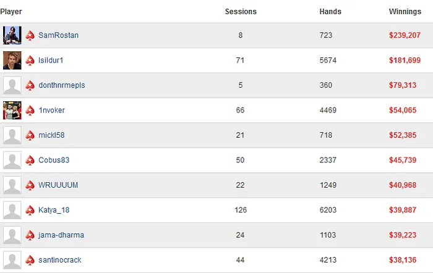Sort the table by Hands header

pos(330,12)
